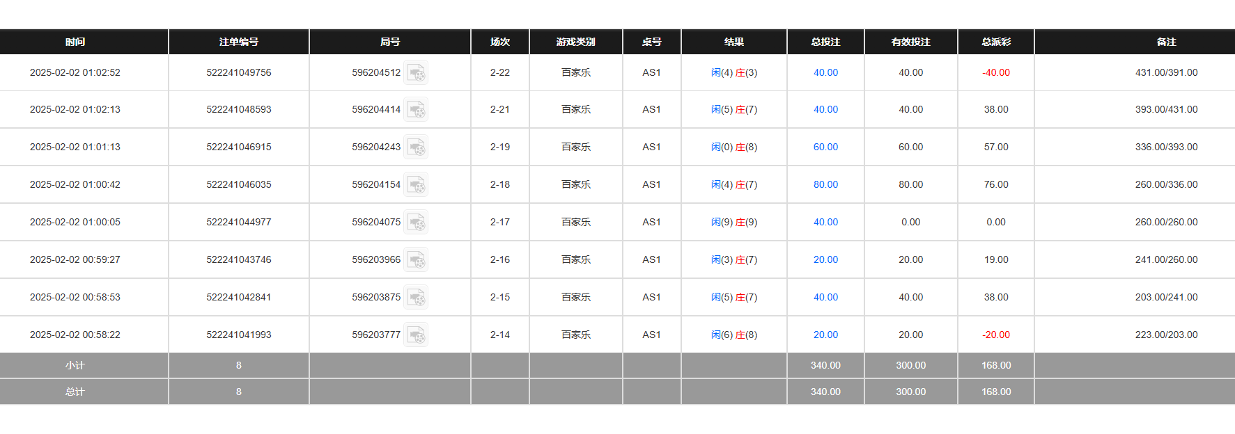Click the 注单编号 column header
The width and height of the screenshot is (1235, 434).
click(x=238, y=42)
